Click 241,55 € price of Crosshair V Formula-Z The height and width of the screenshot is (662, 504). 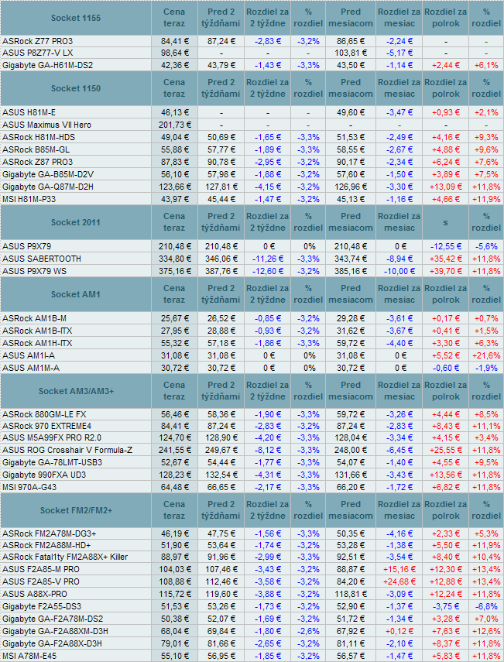tap(175, 450)
